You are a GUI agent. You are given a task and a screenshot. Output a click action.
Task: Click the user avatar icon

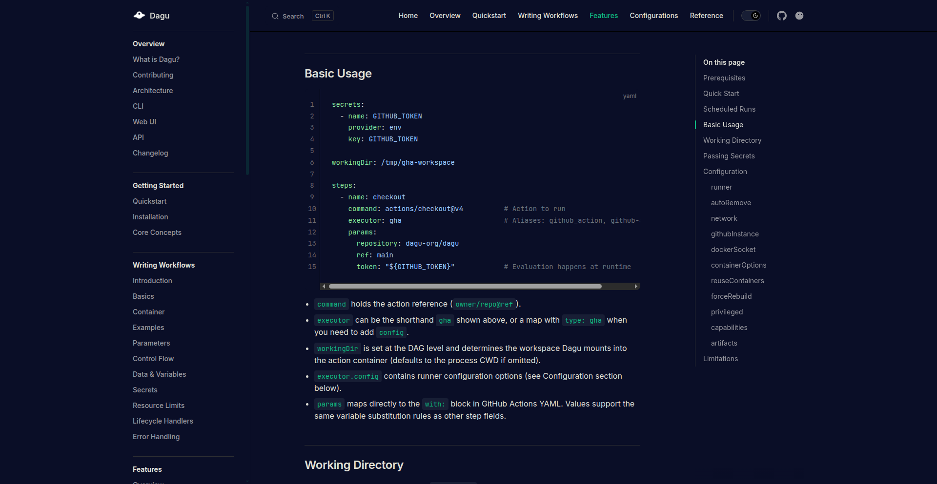click(x=799, y=16)
